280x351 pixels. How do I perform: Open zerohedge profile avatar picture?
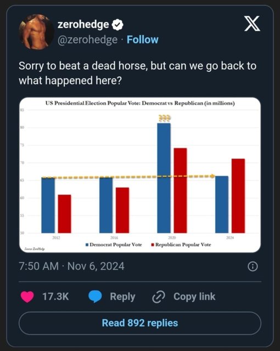pyautogui.click(x=36, y=32)
